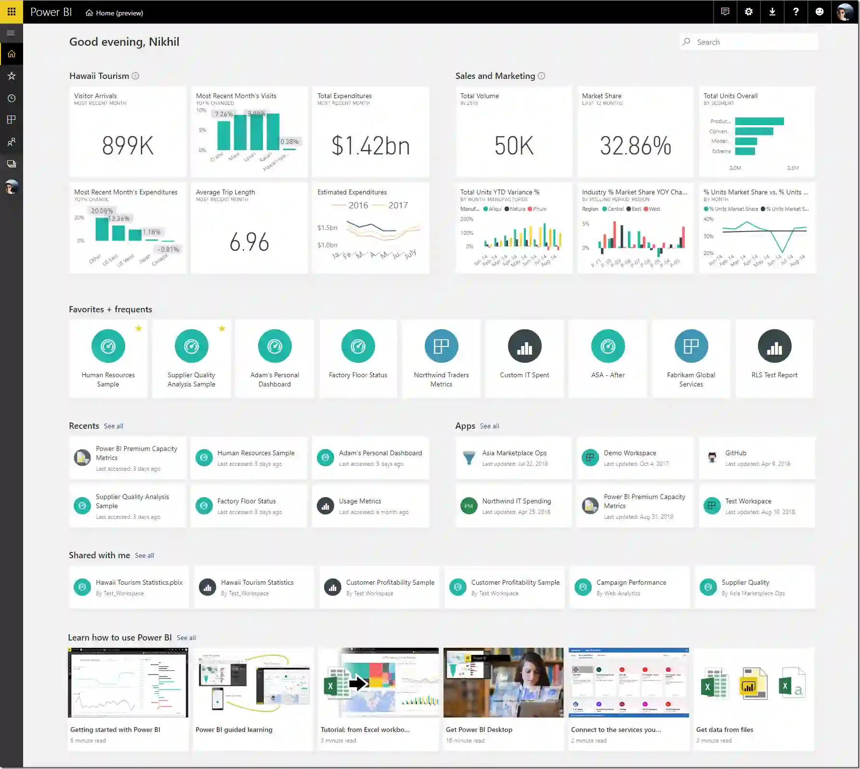The width and height of the screenshot is (860, 769).
Task: Open Recent clock icon in sidebar
Action: click(x=12, y=98)
